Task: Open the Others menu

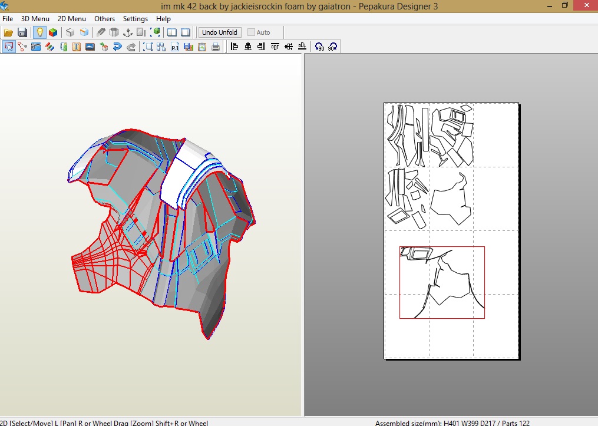Action: click(x=104, y=19)
